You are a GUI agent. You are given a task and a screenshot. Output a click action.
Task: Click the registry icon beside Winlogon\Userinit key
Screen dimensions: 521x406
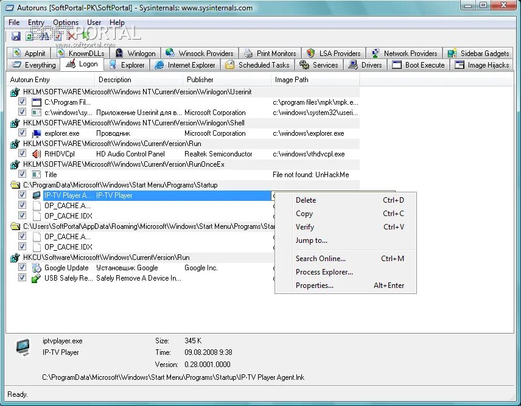point(15,93)
